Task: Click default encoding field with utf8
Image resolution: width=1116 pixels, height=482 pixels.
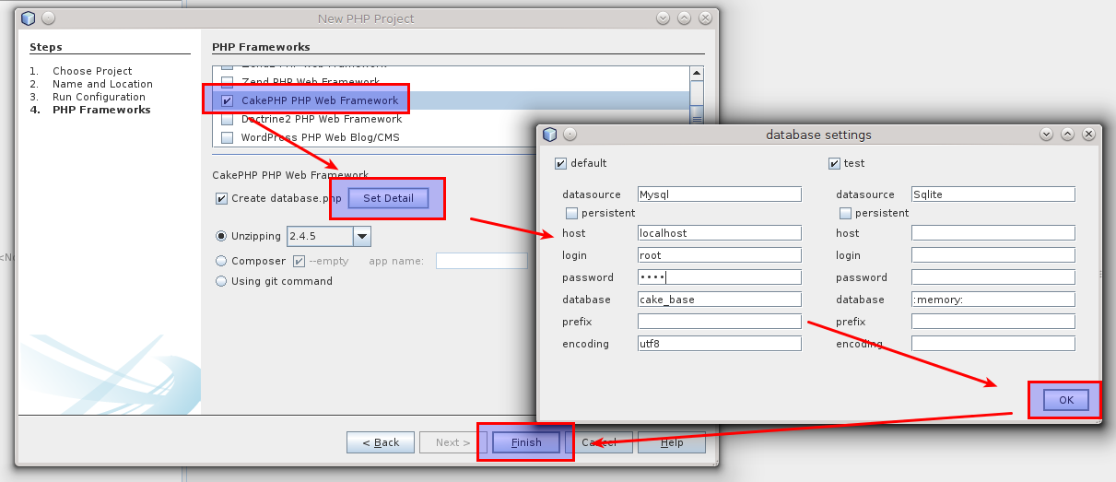Action: (720, 344)
